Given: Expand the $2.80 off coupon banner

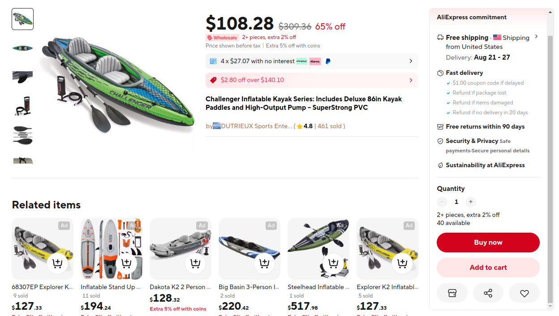Looking at the screenshot, I should [x=411, y=80].
